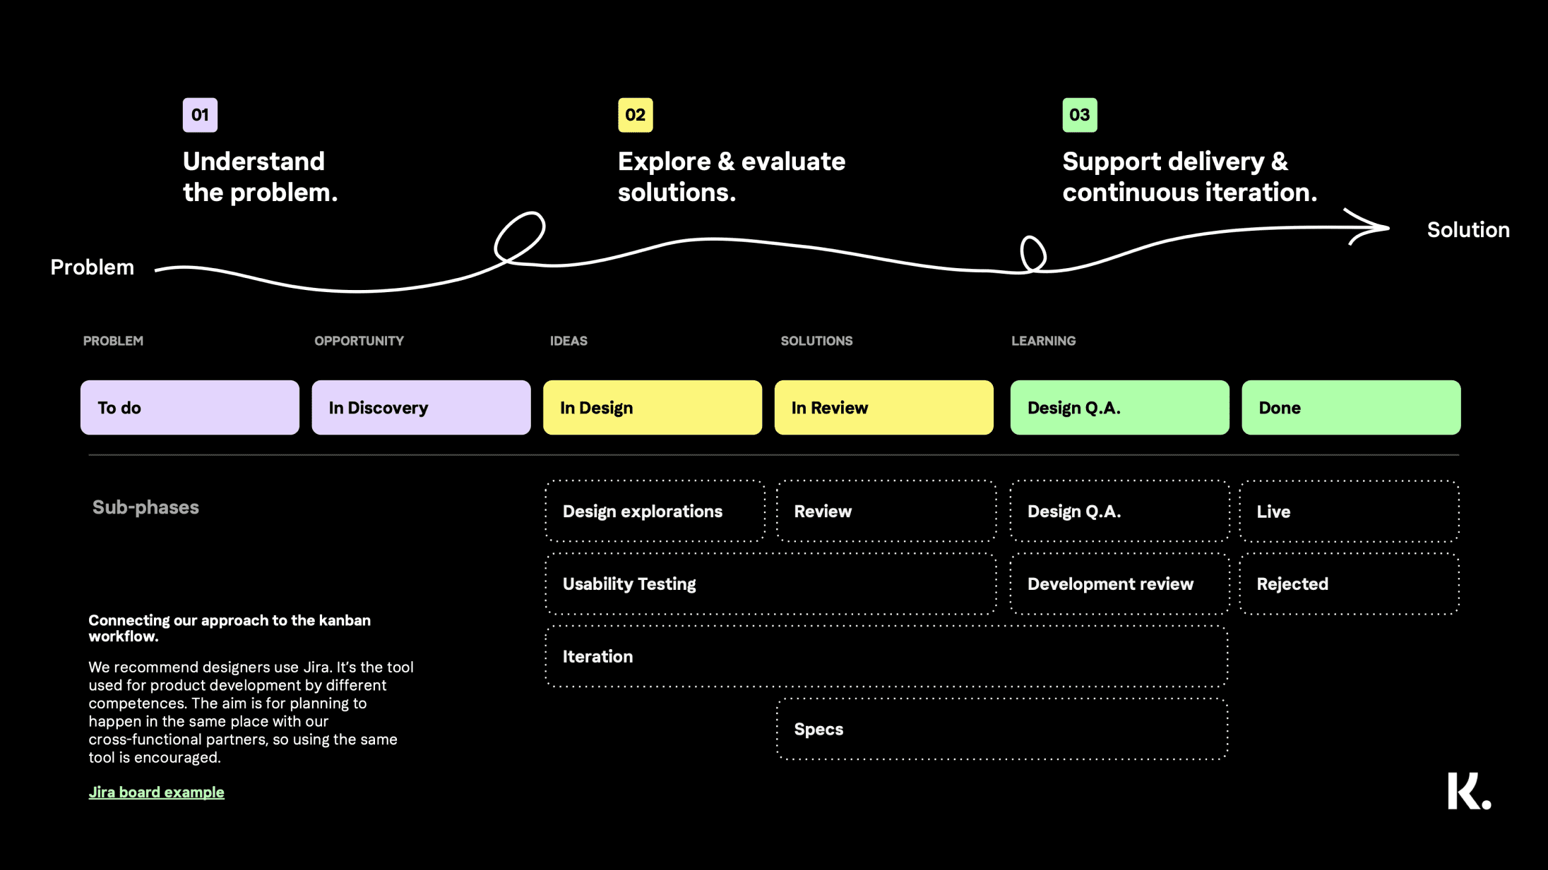Select the Specs sub-phase box
Screen dimensions: 1548x870
pyautogui.click(x=1002, y=729)
